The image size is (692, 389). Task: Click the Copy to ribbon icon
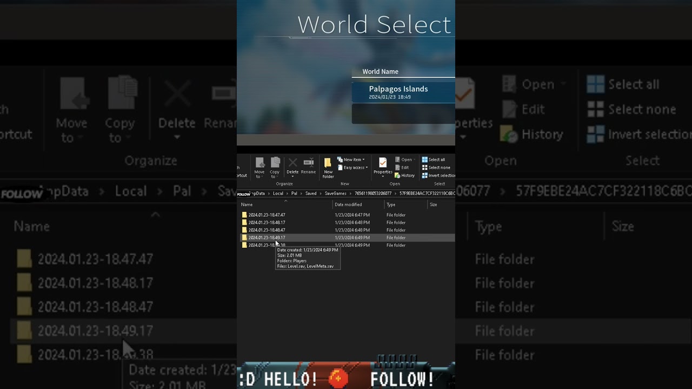(275, 163)
